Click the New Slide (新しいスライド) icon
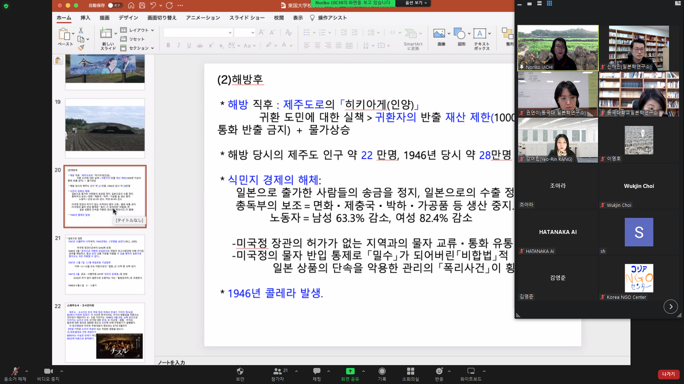 click(106, 33)
